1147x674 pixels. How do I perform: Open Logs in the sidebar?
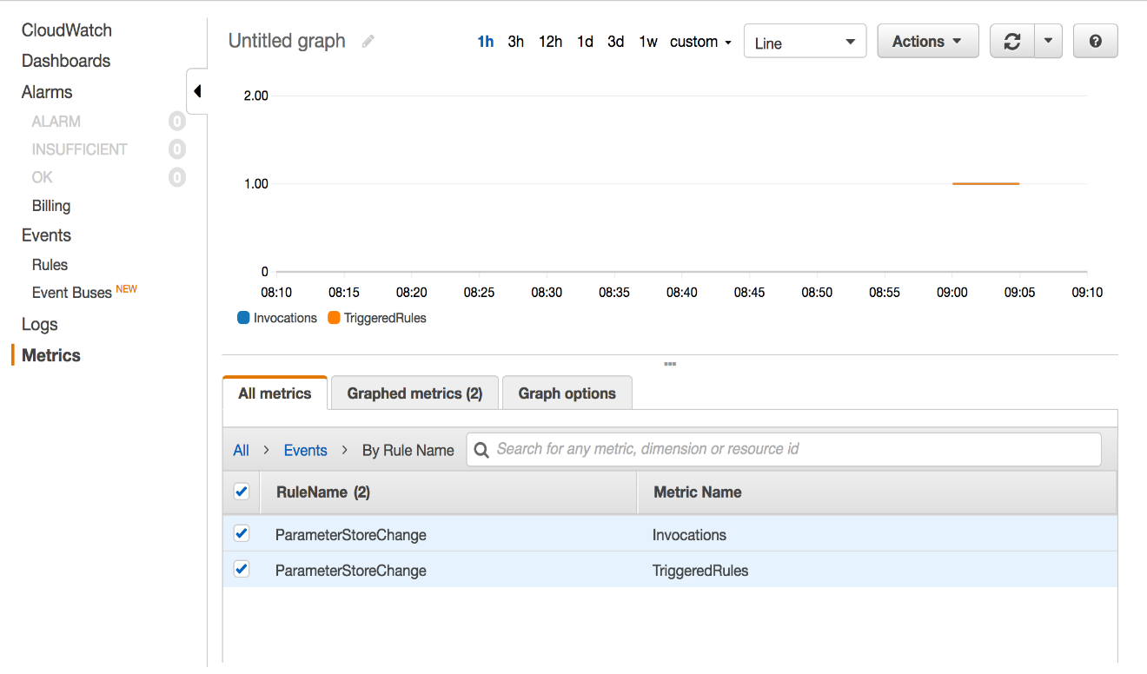(40, 325)
